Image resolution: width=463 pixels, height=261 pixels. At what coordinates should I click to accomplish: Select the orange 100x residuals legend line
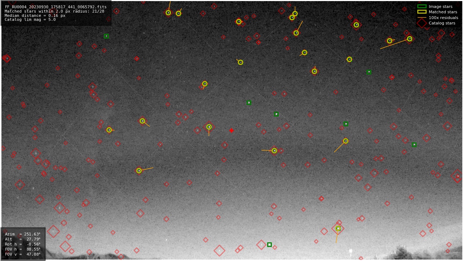pyautogui.click(x=422, y=18)
